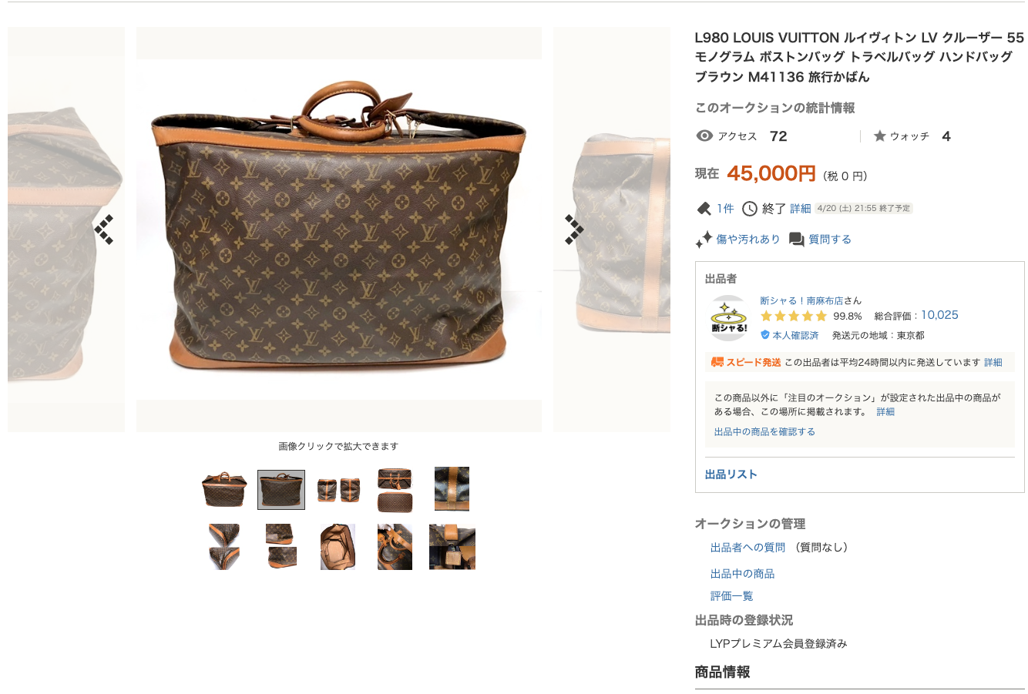1028x694 pixels.
Task: Open 出品者への質問 link
Action: (747, 548)
